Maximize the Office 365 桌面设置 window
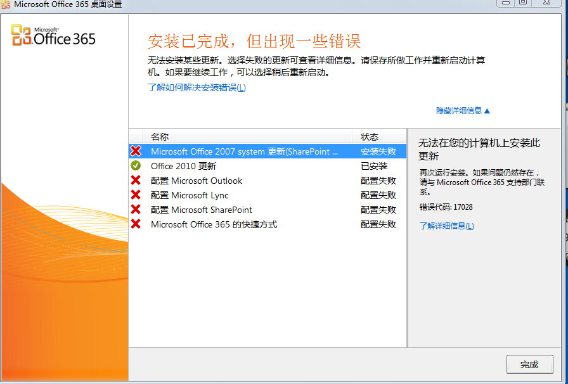Viewport: 568px width, 384px height. [x=523, y=3]
